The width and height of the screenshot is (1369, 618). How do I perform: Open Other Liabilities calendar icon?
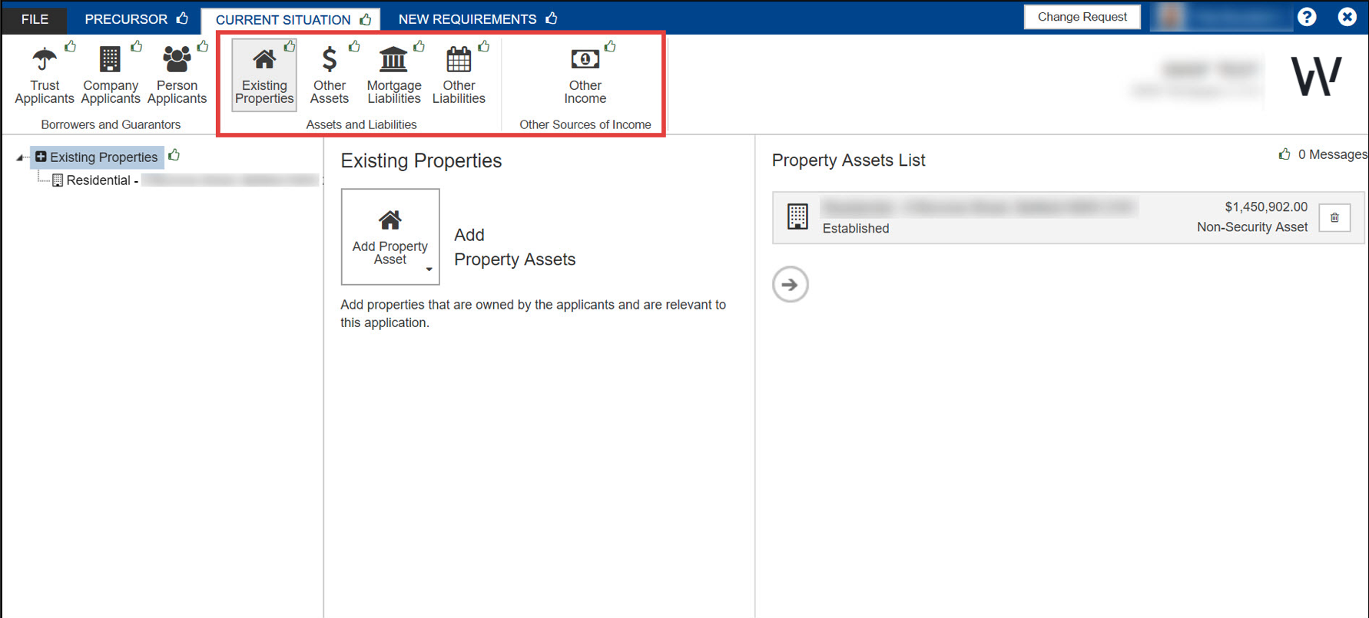(459, 59)
